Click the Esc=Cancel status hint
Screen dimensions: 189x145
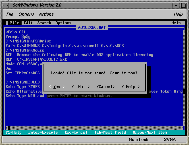click(x=76, y=132)
